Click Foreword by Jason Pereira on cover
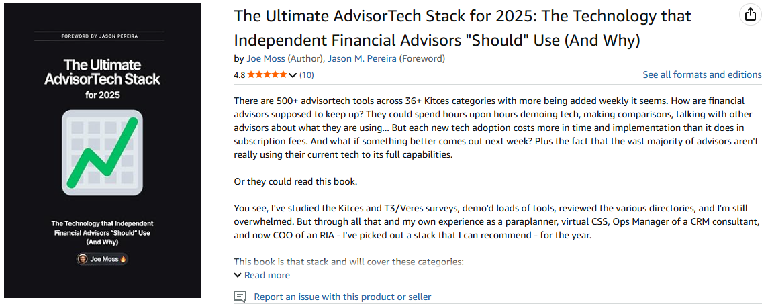Viewport: 768px width, 304px height. coord(99,36)
